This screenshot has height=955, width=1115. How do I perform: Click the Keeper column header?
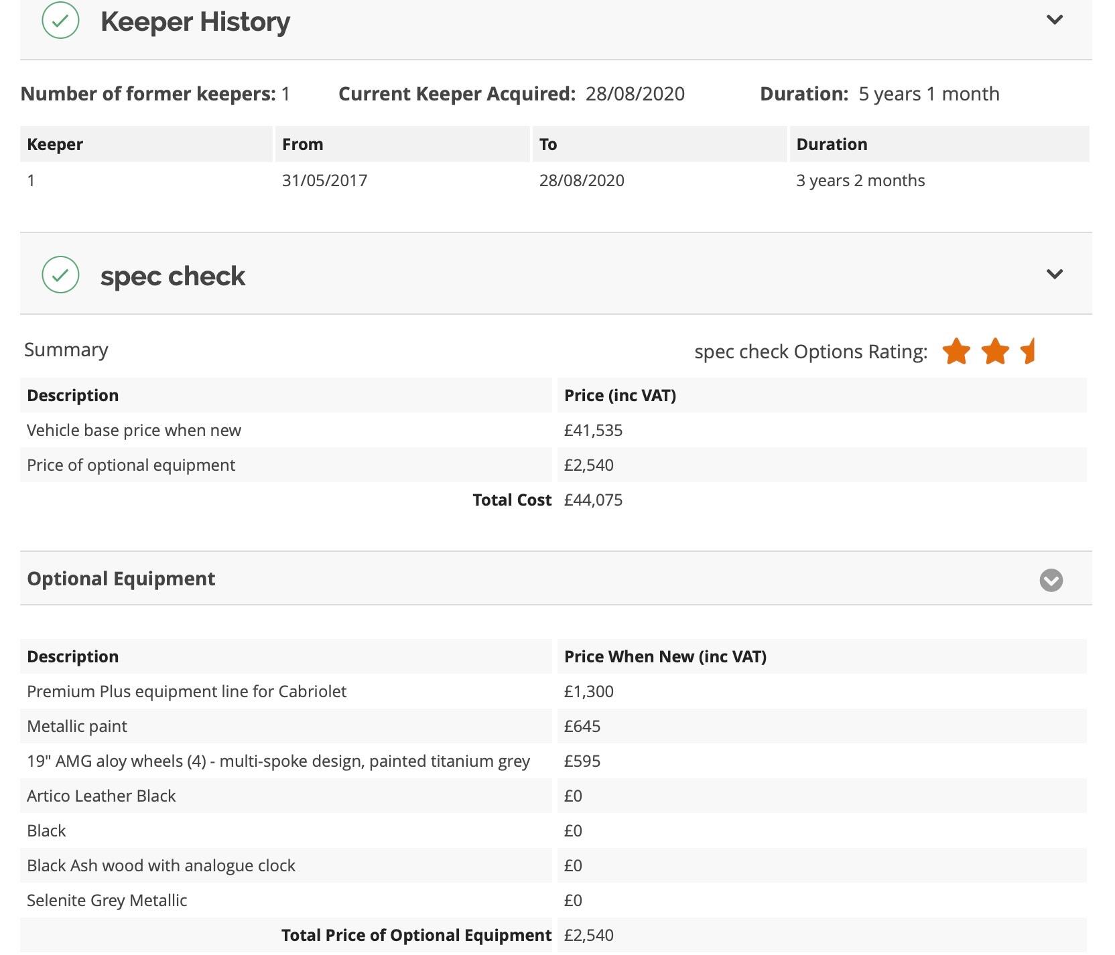[146, 144]
